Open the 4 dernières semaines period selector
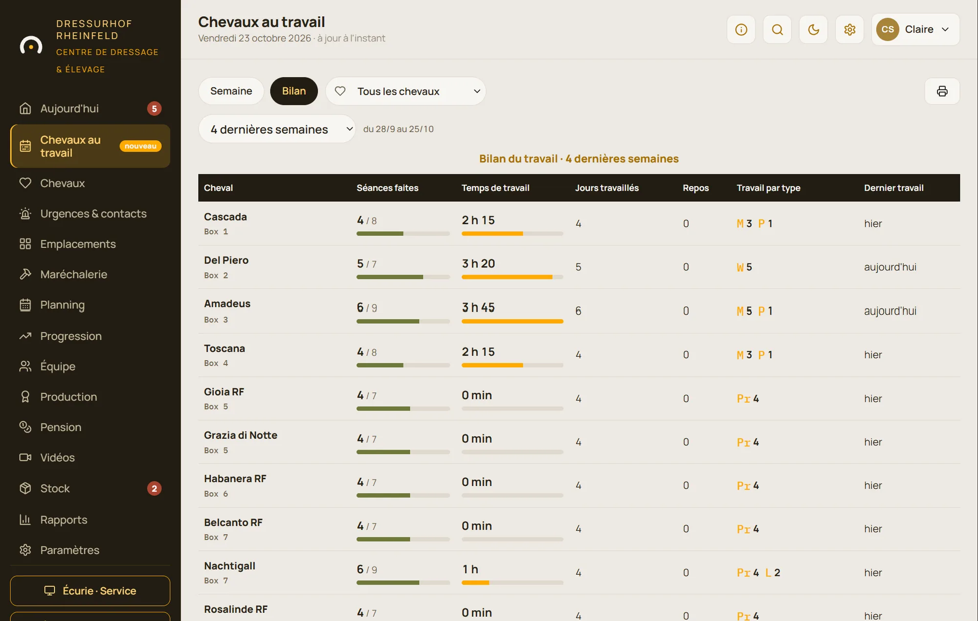 277,129
